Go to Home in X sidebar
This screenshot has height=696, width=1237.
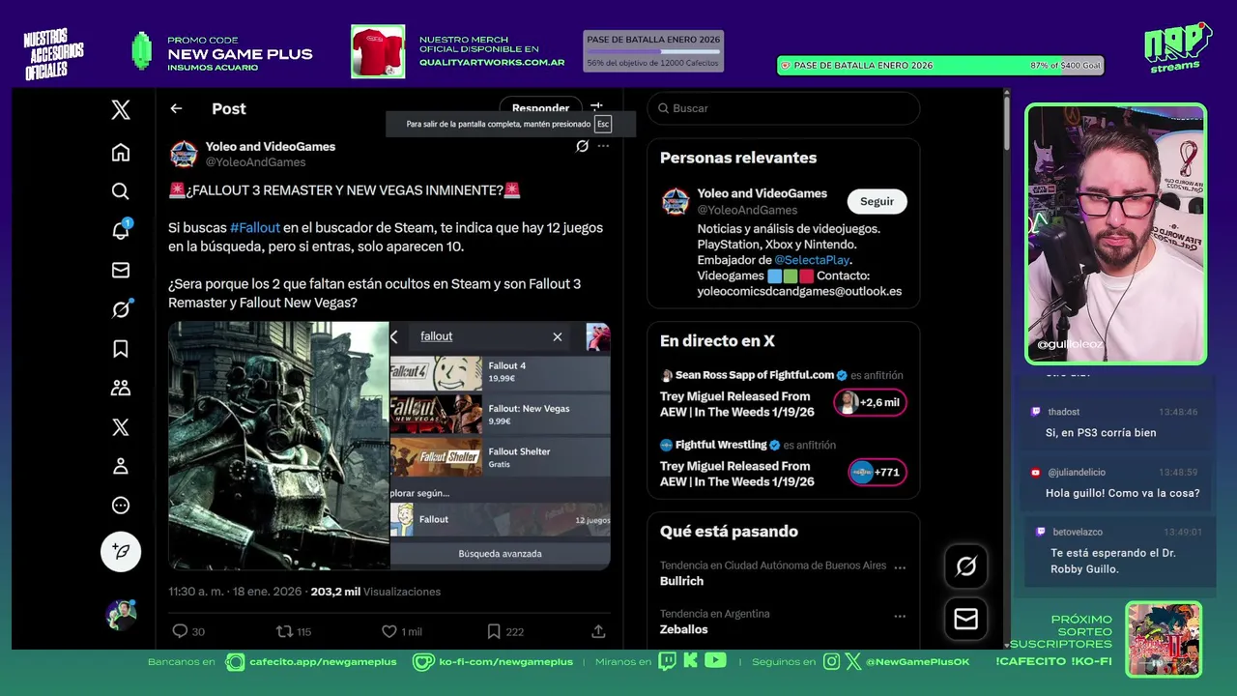(x=121, y=152)
